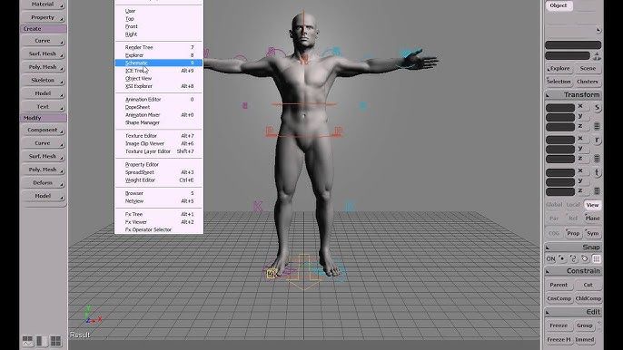
Task: Click the Explore button
Action: [559, 69]
